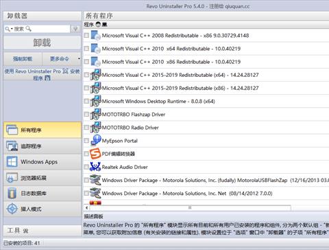Select the MOTOTRBO Flashzap Driver checkbox
This screenshot has width=329, height=250.
click(86, 114)
